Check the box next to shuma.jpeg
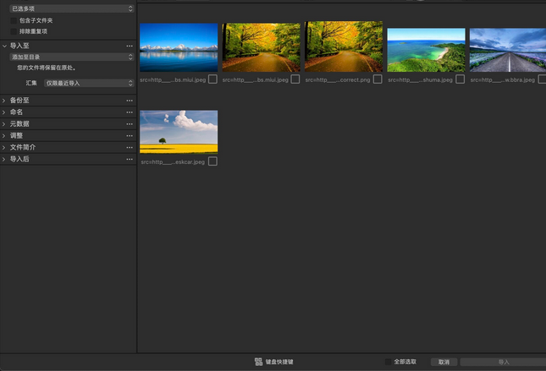 click(x=460, y=79)
